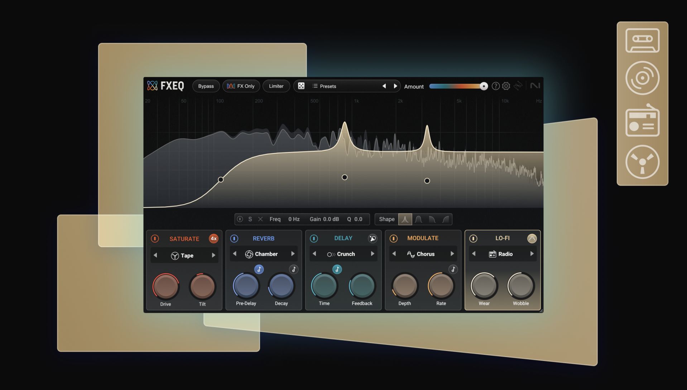Open the settings gear icon

point(506,86)
